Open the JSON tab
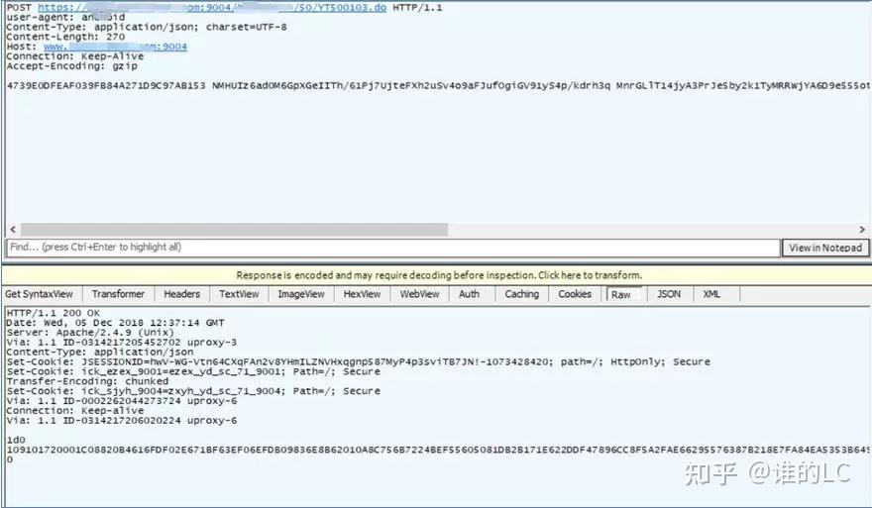The height and width of the screenshot is (508, 872). coord(669,294)
